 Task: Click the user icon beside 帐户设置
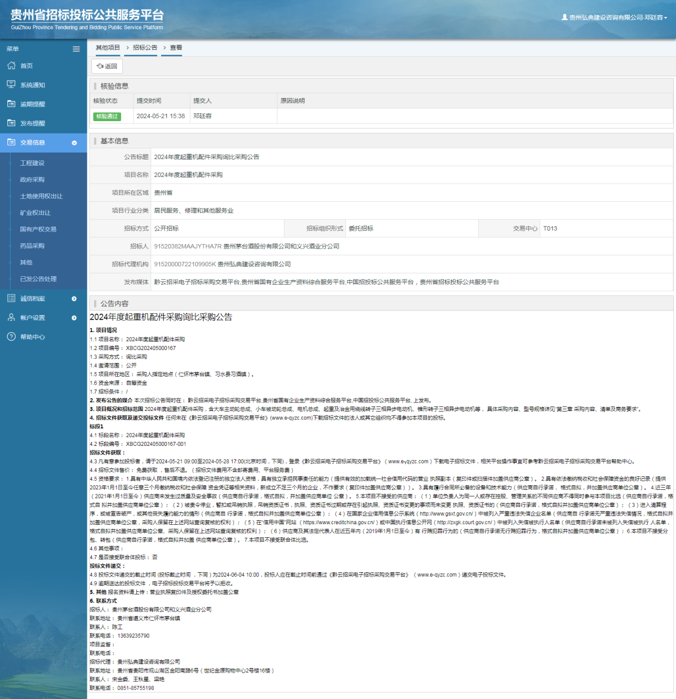11,317
